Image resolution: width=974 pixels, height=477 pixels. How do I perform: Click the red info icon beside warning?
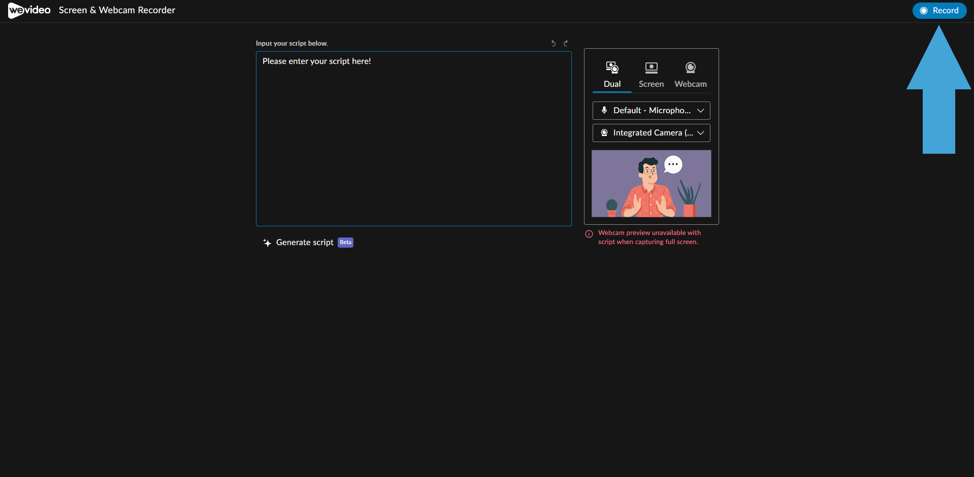point(589,234)
